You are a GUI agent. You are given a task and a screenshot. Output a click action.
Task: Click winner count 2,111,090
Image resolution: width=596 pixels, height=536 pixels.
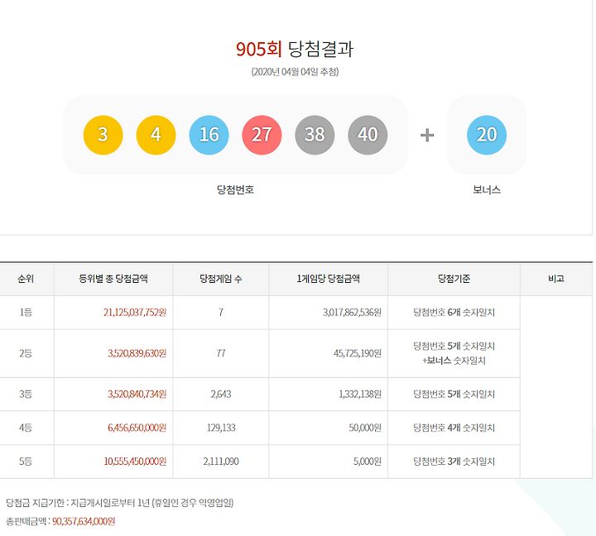click(x=221, y=462)
